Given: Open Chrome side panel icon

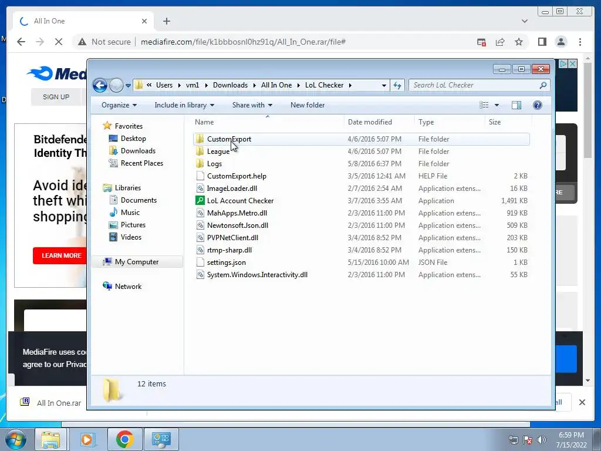Looking at the screenshot, I should click(542, 42).
